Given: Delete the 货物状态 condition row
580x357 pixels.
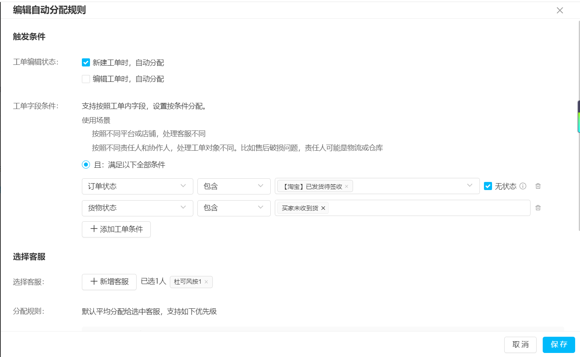Looking at the screenshot, I should [538, 208].
